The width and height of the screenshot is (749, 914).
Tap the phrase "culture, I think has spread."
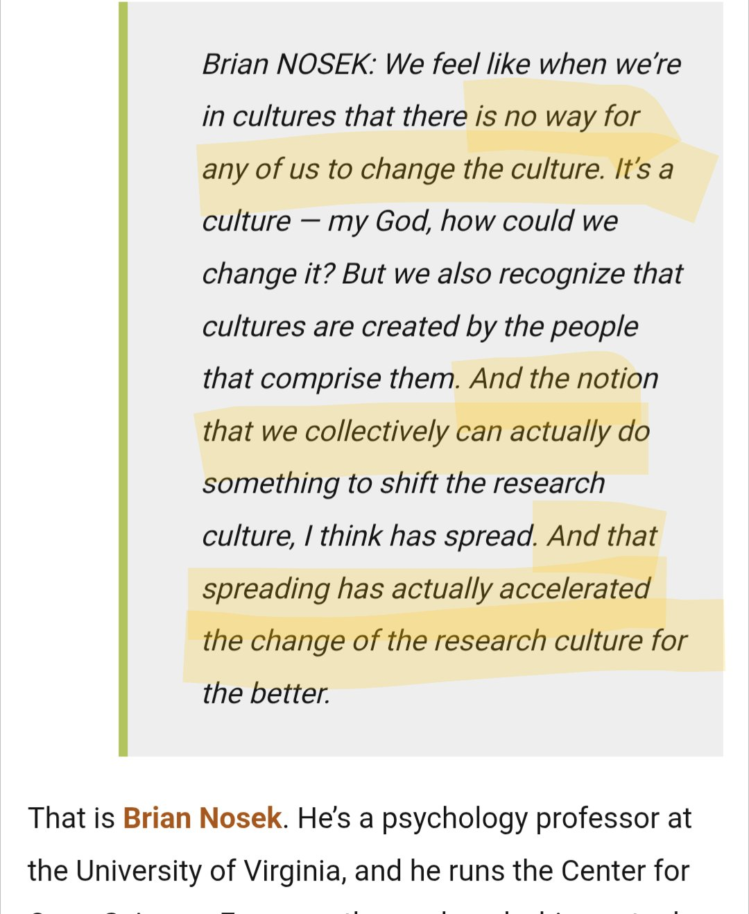tap(370, 536)
